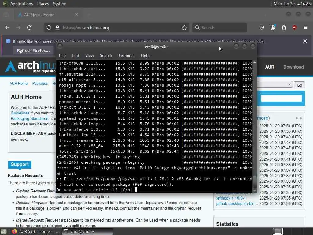Viewport: 313px width, 235px height.
Task: Close the AUR (en) - Home tab
Action: click(x=77, y=14)
